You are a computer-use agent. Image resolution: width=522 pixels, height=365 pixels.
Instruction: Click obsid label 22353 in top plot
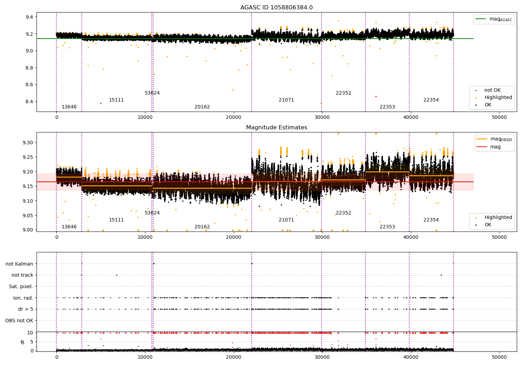pyautogui.click(x=387, y=107)
